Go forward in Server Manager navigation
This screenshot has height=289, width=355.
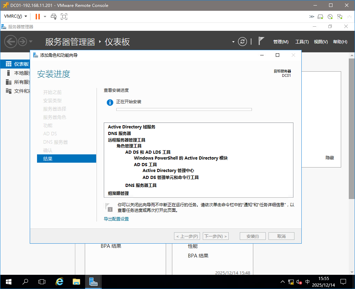22,42
